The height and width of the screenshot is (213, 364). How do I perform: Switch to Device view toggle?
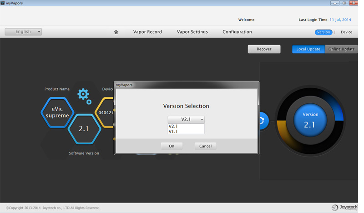click(346, 32)
